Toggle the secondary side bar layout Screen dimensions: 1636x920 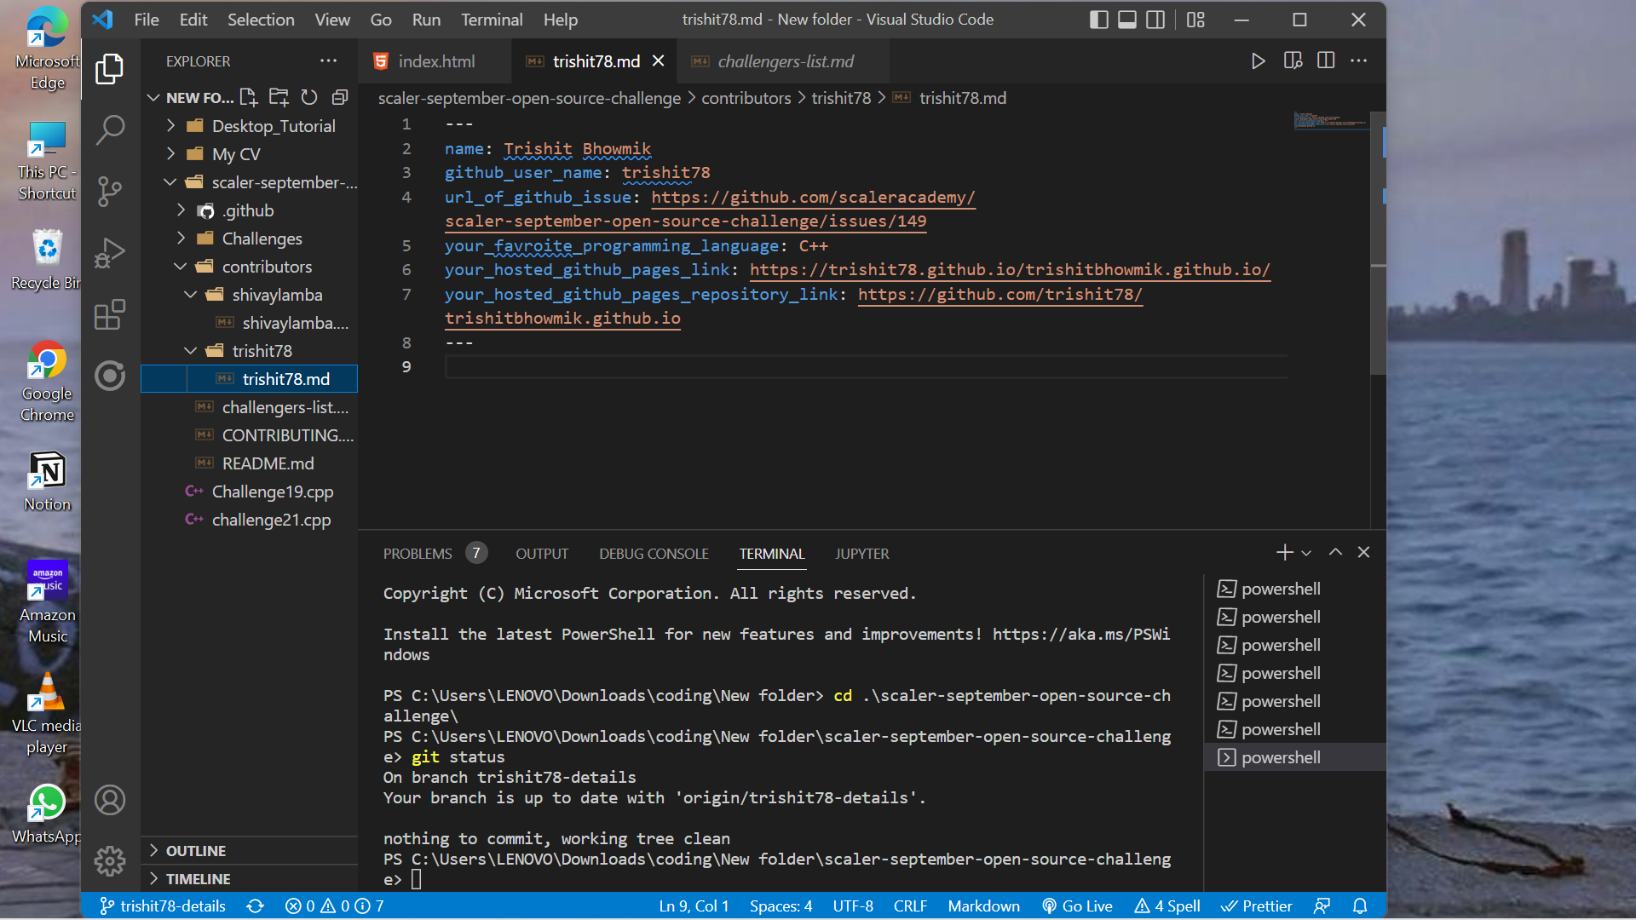[1155, 19]
